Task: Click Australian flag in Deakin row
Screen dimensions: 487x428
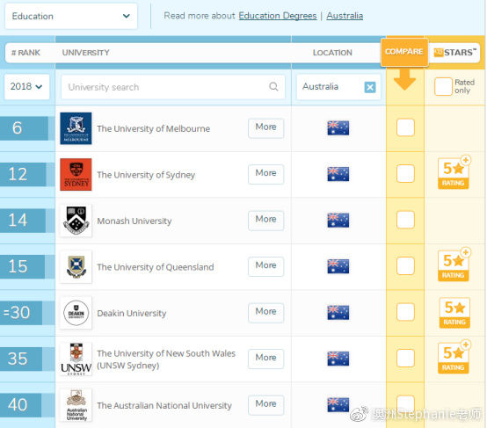Action: [338, 312]
